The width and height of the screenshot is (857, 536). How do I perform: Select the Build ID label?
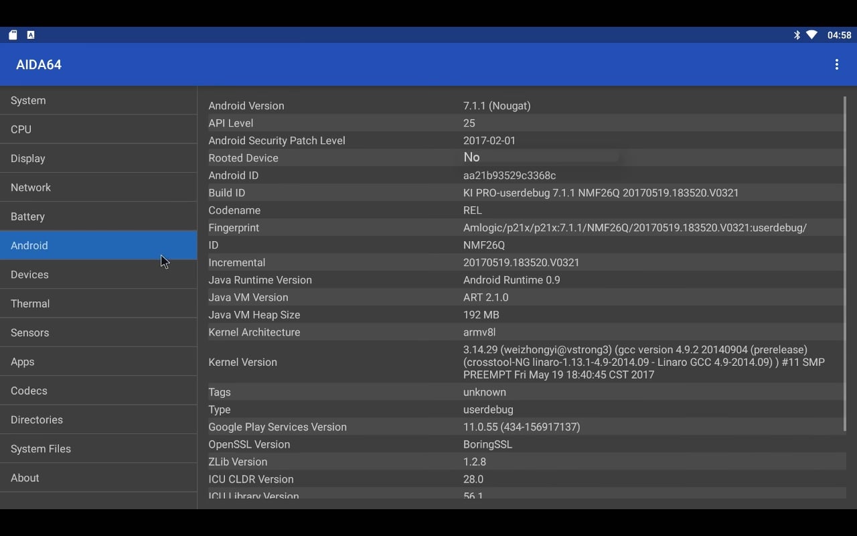(227, 193)
